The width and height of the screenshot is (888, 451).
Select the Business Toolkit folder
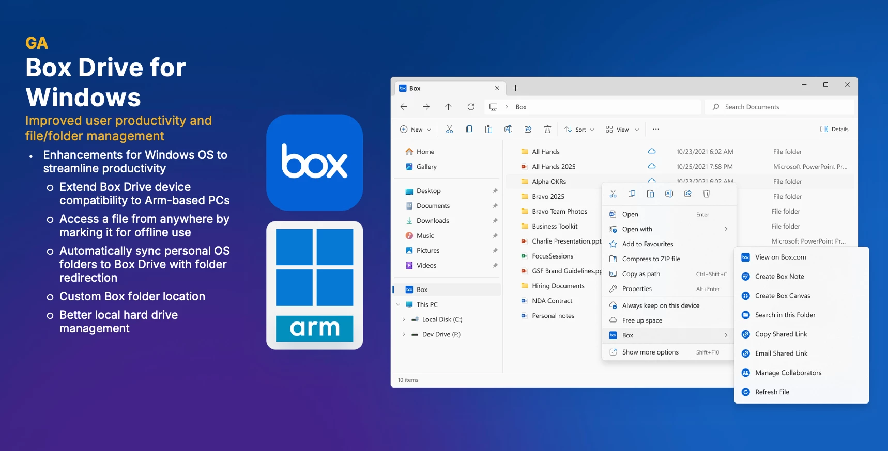coord(555,227)
